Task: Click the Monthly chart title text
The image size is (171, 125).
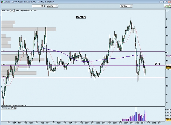Action: click(x=81, y=17)
